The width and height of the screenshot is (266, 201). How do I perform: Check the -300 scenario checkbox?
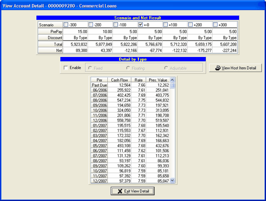(x=66, y=25)
